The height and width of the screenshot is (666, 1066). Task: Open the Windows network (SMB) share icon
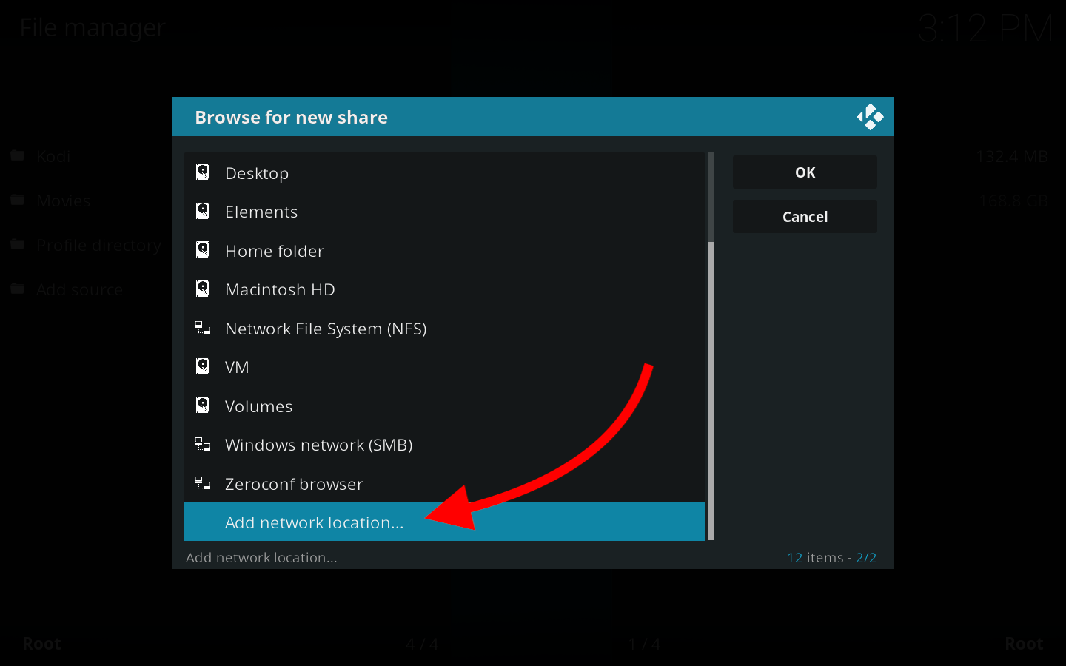203,444
